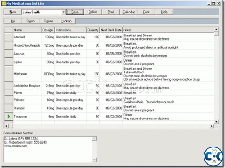Open the Help button
This screenshot has width=225, height=168.
click(164, 12)
